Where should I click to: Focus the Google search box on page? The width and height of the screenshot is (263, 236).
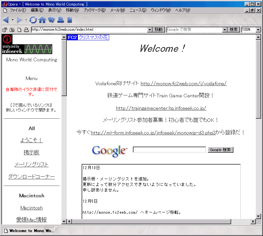[x=169, y=149]
